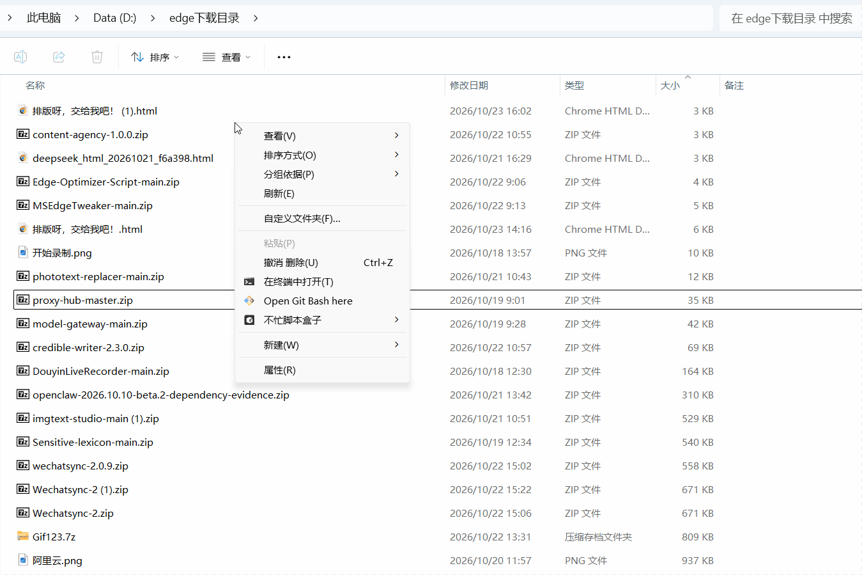Click the Data (D:) breadcrumb
The height and width of the screenshot is (575, 862).
(115, 18)
